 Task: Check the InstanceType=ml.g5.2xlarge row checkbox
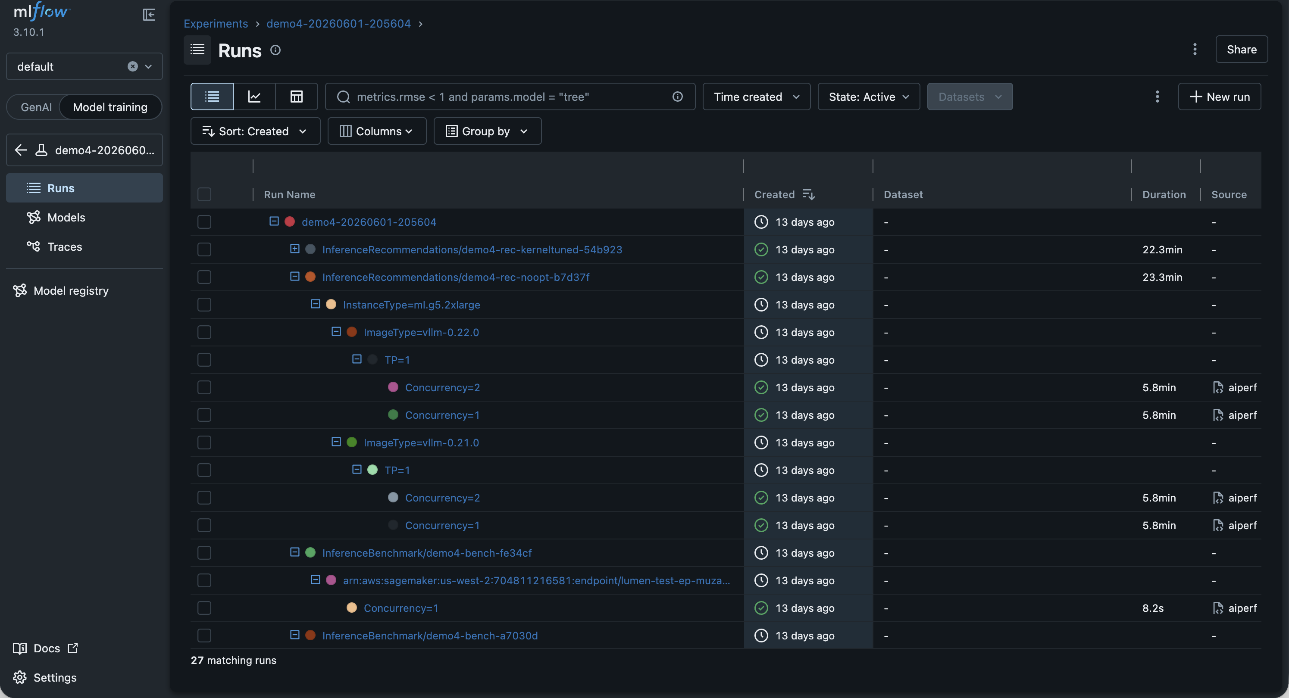[x=204, y=305]
